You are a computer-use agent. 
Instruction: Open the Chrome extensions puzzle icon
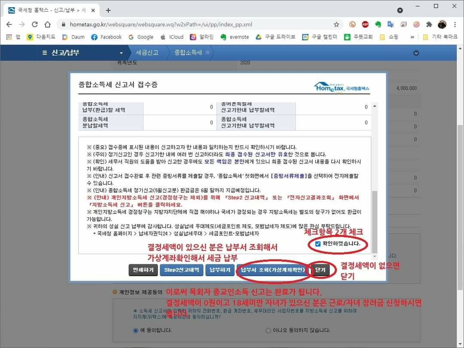[429, 24]
